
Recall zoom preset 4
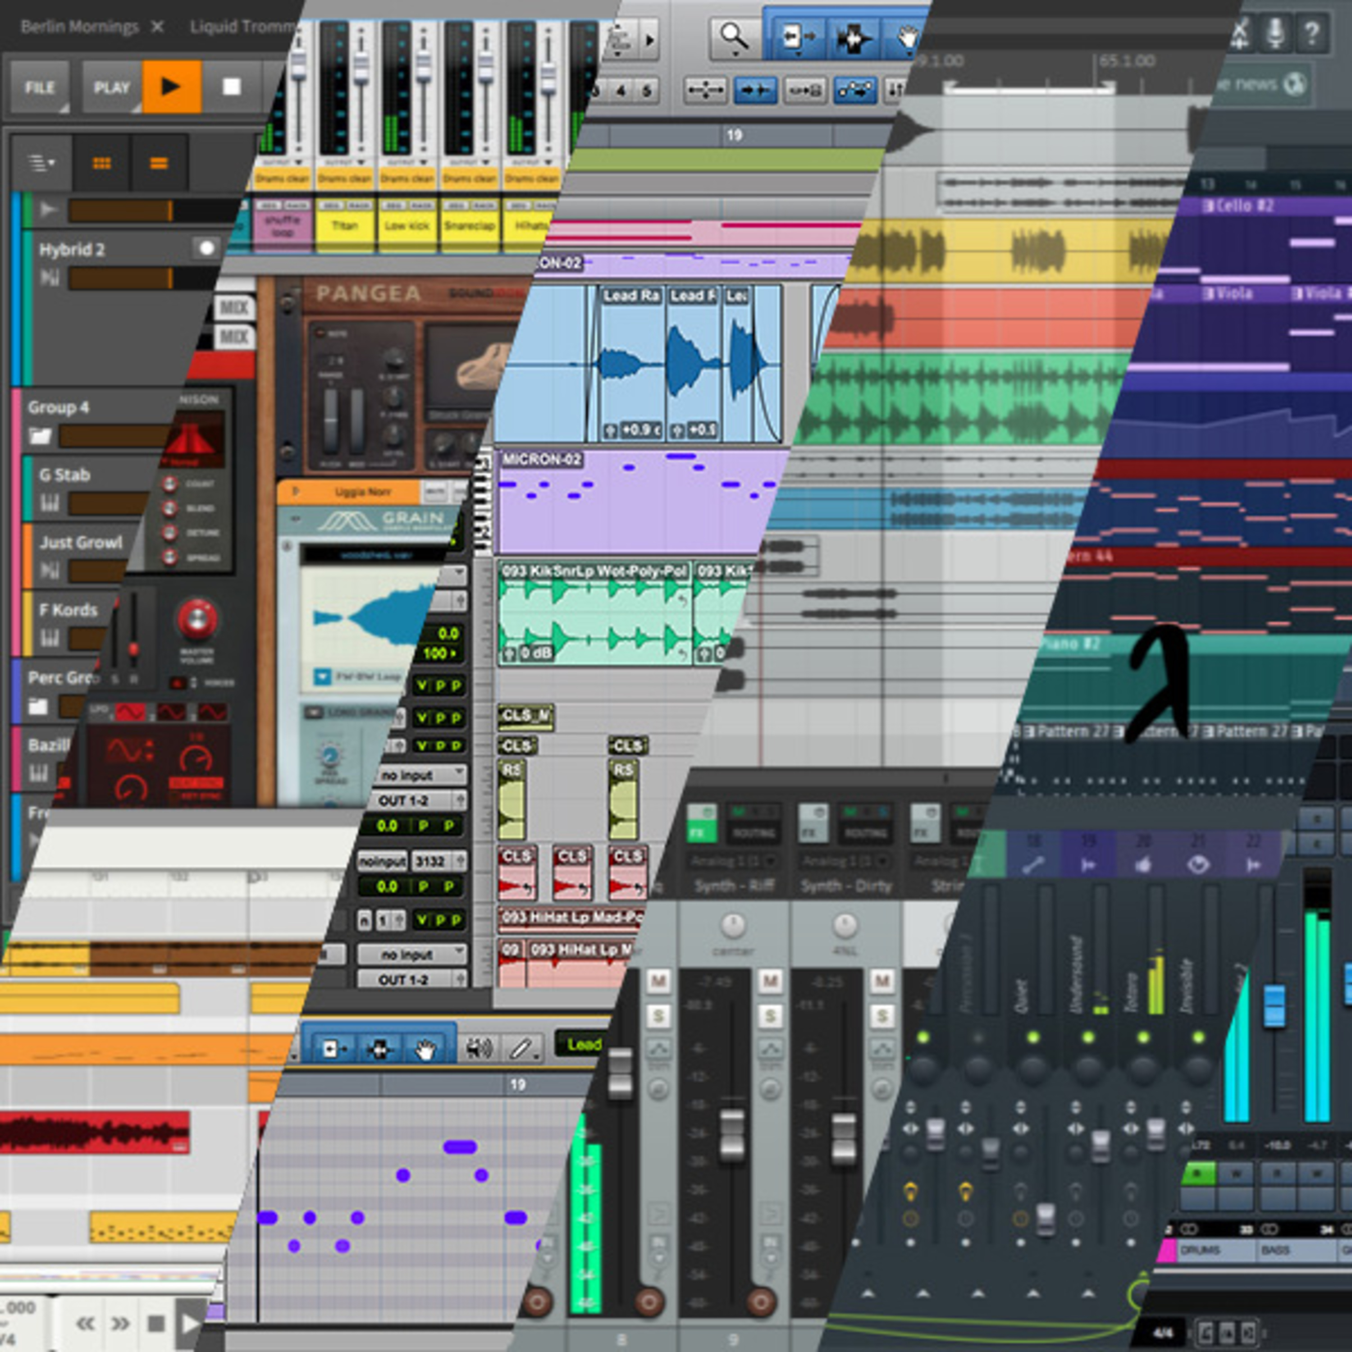[x=621, y=91]
